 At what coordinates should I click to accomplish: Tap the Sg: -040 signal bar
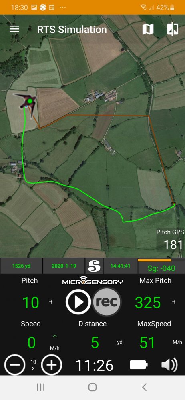click(x=161, y=266)
